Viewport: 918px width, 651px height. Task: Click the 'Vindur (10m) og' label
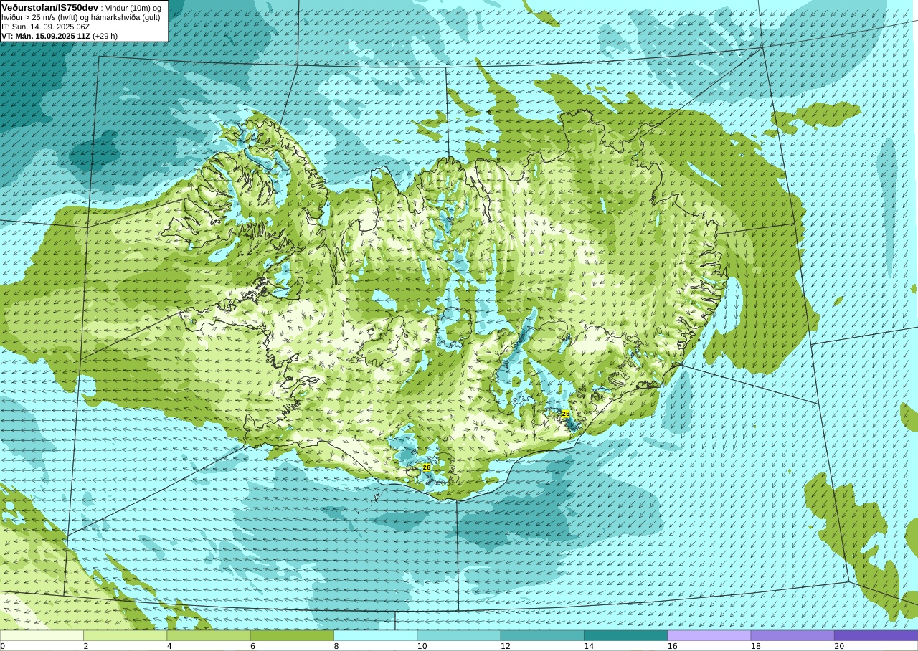(133, 8)
